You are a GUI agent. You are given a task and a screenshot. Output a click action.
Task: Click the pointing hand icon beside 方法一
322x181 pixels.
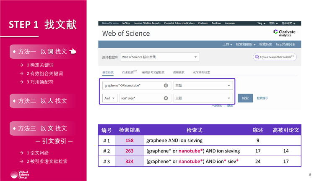tap(73, 51)
